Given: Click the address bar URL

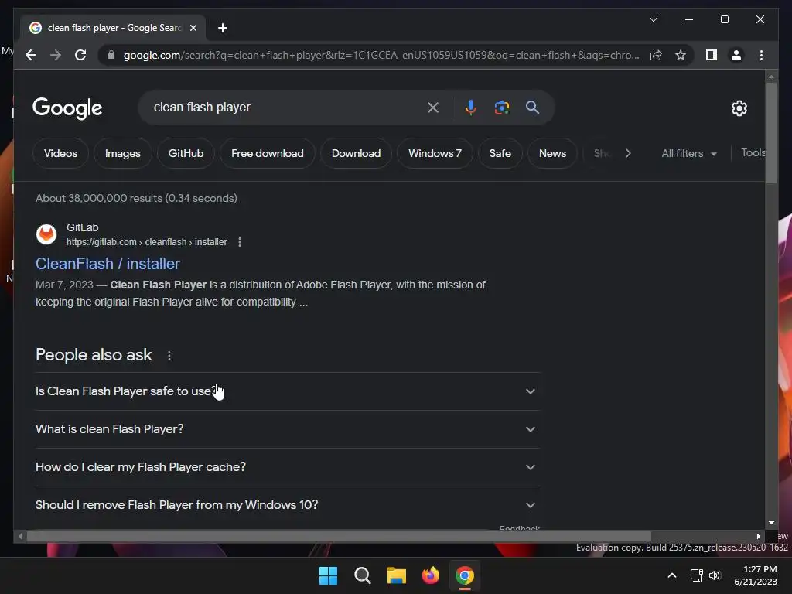Looking at the screenshot, I should pos(381,55).
